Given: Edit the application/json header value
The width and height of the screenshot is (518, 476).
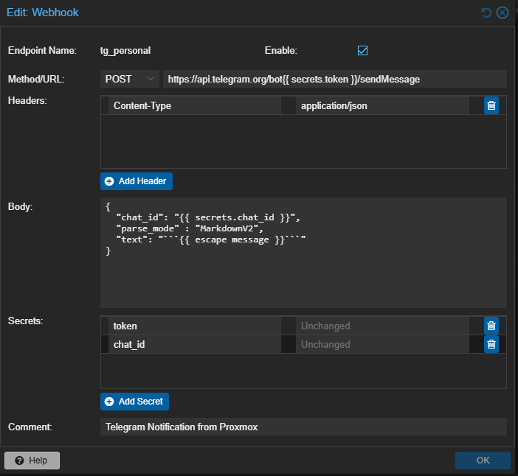Looking at the screenshot, I should click(x=382, y=105).
